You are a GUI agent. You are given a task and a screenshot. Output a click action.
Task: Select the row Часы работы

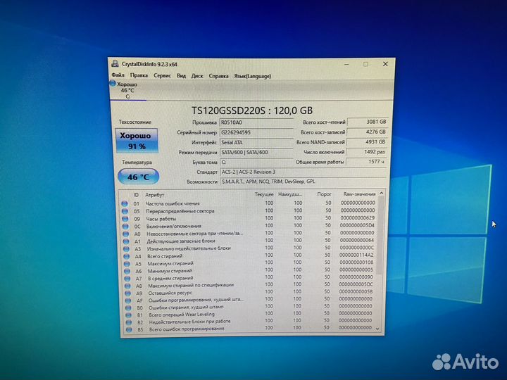(x=248, y=218)
